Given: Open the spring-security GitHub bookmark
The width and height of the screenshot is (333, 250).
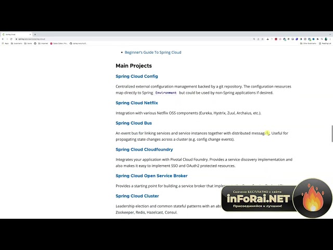Looking at the screenshot, I should point(79,43).
